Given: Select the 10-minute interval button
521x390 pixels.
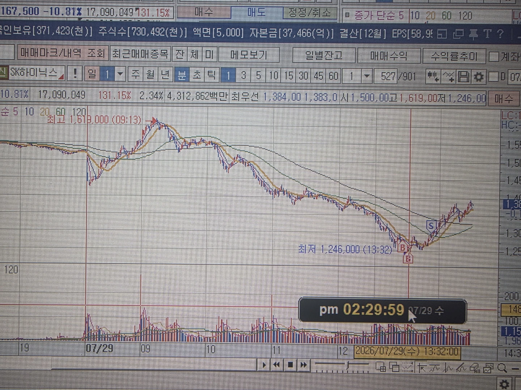Looking at the screenshot, I should pos(274,75).
